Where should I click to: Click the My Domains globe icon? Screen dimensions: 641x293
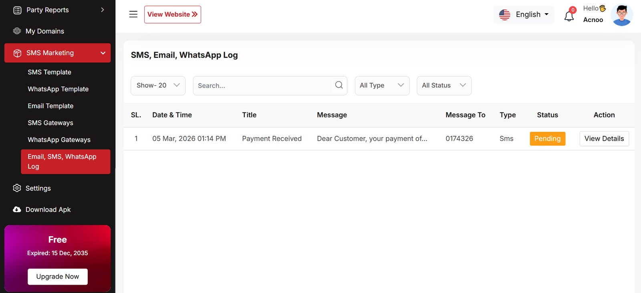pyautogui.click(x=17, y=31)
